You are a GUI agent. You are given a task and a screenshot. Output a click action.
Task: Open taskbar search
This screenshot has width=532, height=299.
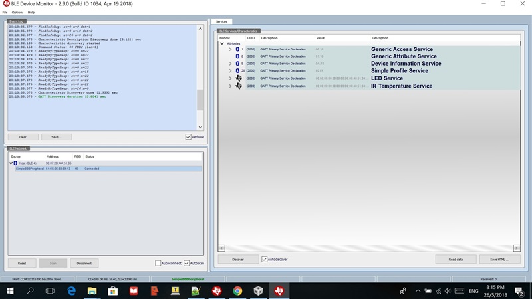click(x=30, y=291)
